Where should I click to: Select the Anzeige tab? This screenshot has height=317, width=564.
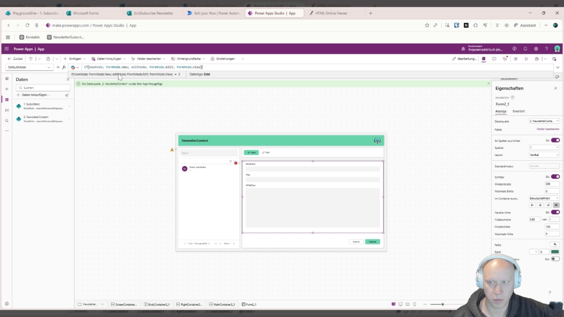(501, 111)
